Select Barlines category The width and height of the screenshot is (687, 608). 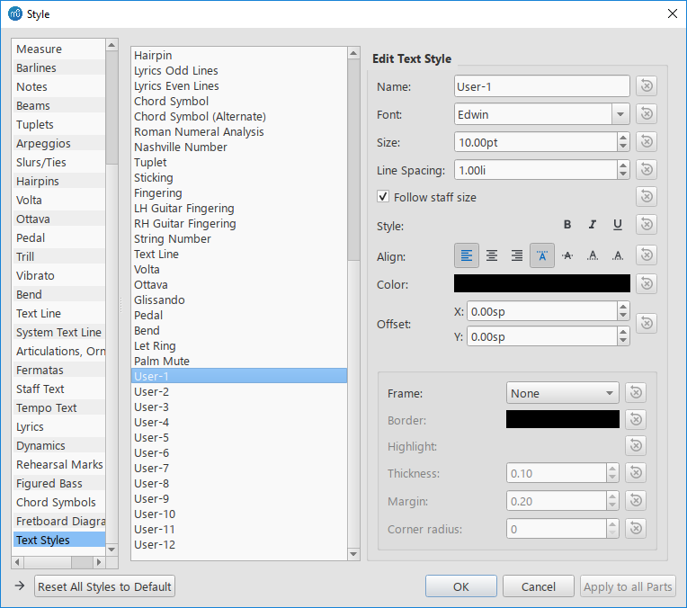coord(59,68)
